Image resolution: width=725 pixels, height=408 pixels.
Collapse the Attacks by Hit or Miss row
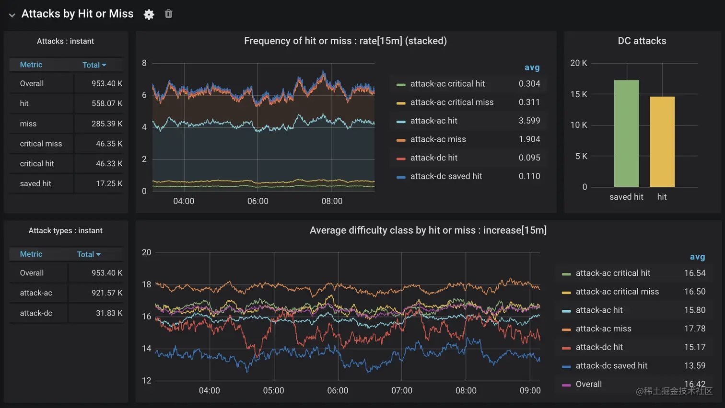click(x=12, y=15)
